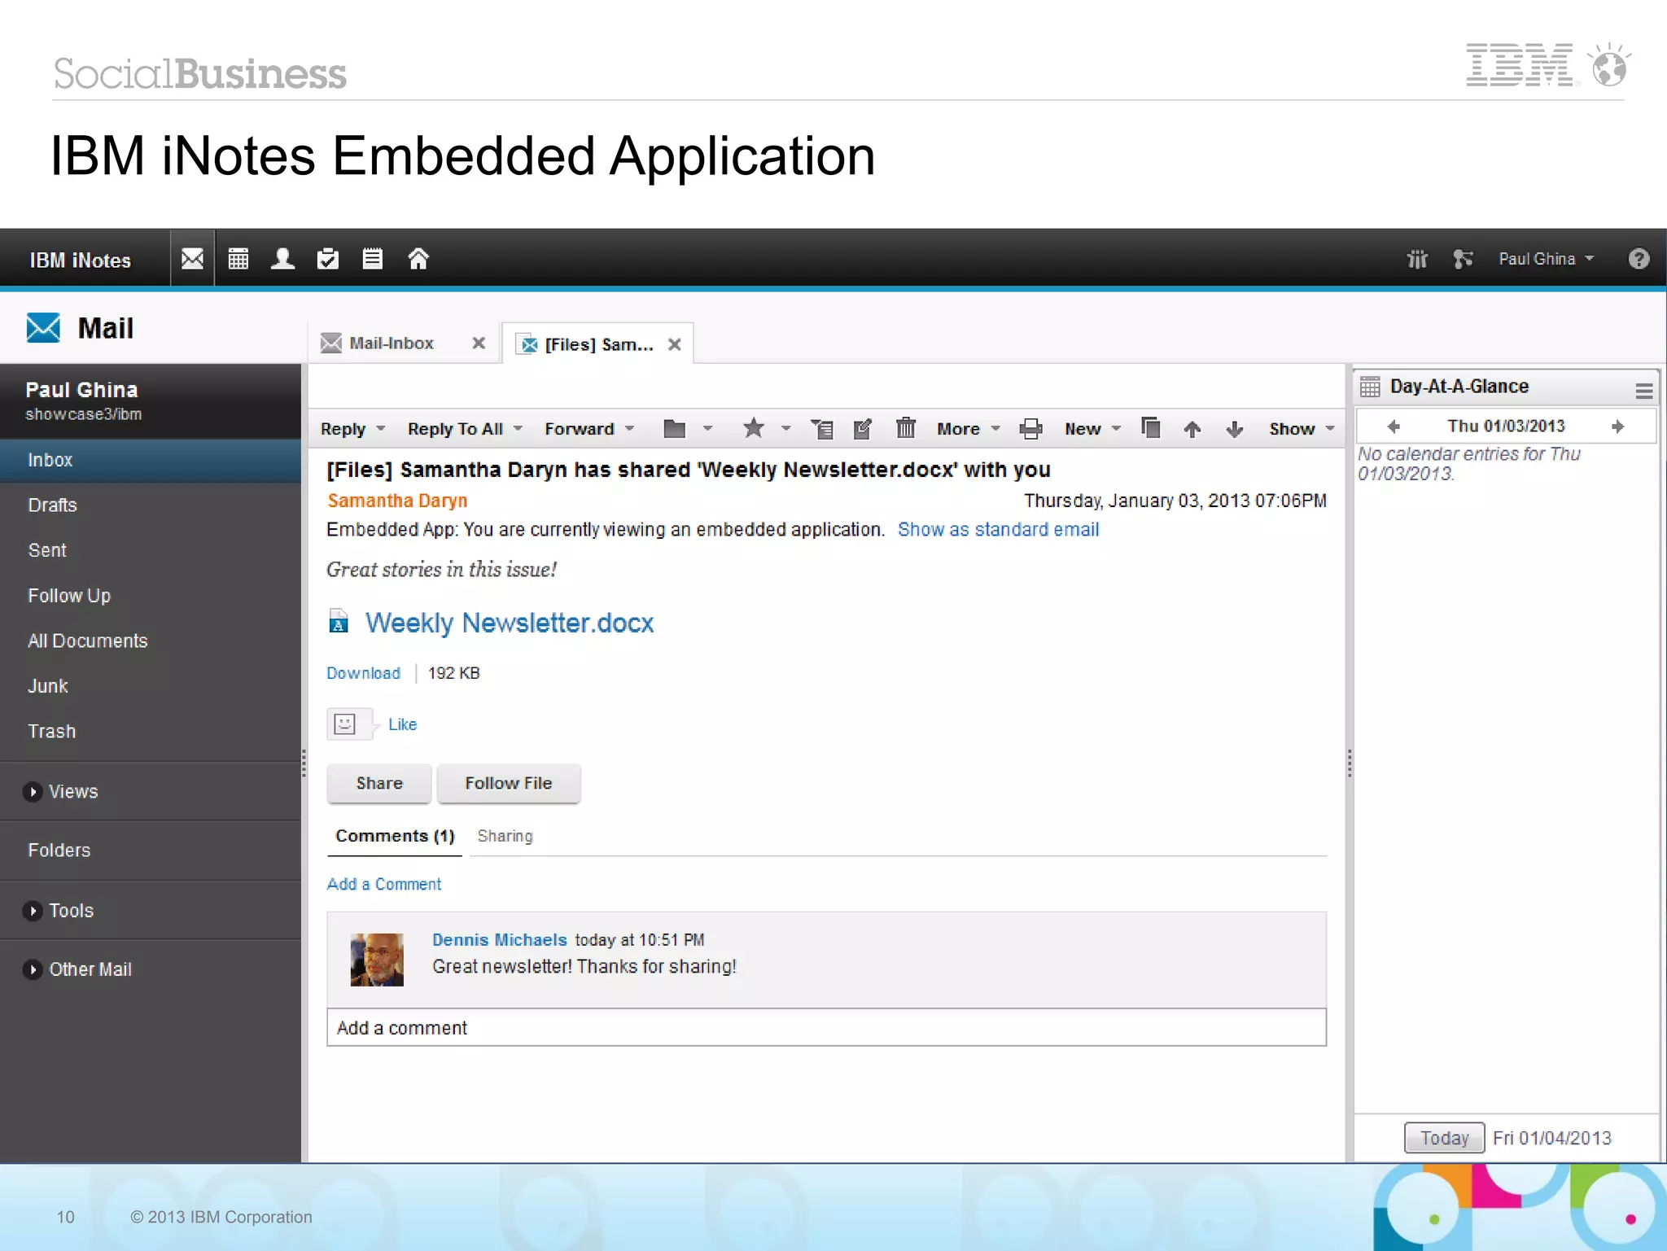Screen dimensions: 1667x1251
Task: Open the Follow Up folder
Action: click(151, 596)
